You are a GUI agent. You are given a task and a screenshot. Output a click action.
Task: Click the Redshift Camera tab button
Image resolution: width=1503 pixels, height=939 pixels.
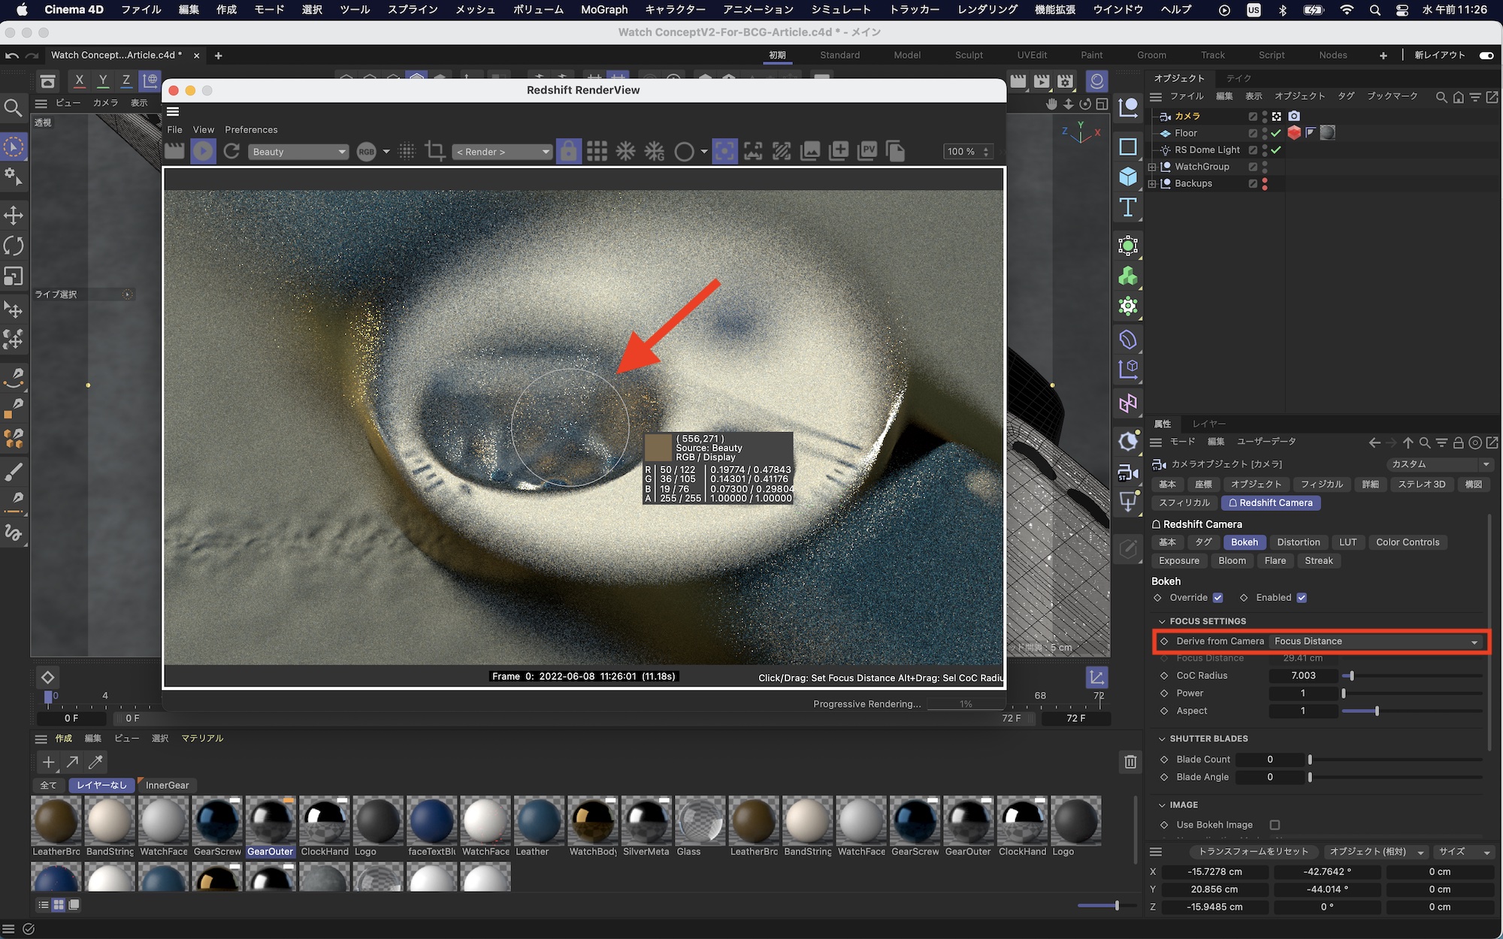1270,503
